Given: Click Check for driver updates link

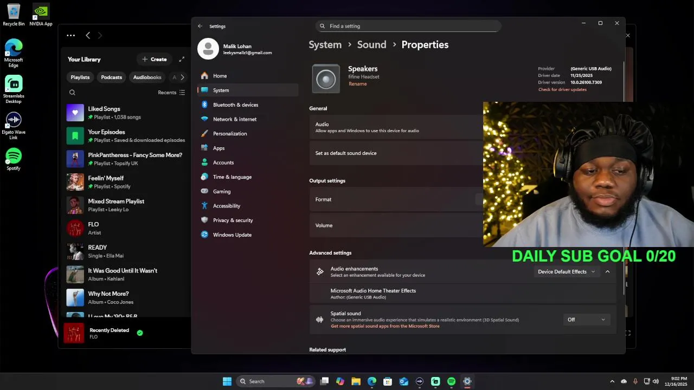Looking at the screenshot, I should coord(562,89).
